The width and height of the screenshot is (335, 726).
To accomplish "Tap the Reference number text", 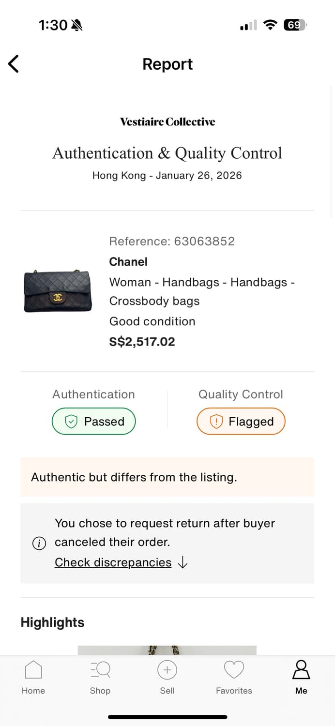I will (x=172, y=241).
